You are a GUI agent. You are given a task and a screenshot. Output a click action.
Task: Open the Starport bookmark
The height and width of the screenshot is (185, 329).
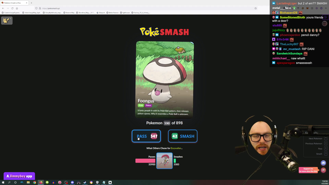[x=101, y=12]
